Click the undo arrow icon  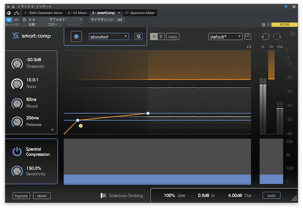pyautogui.click(x=266, y=36)
